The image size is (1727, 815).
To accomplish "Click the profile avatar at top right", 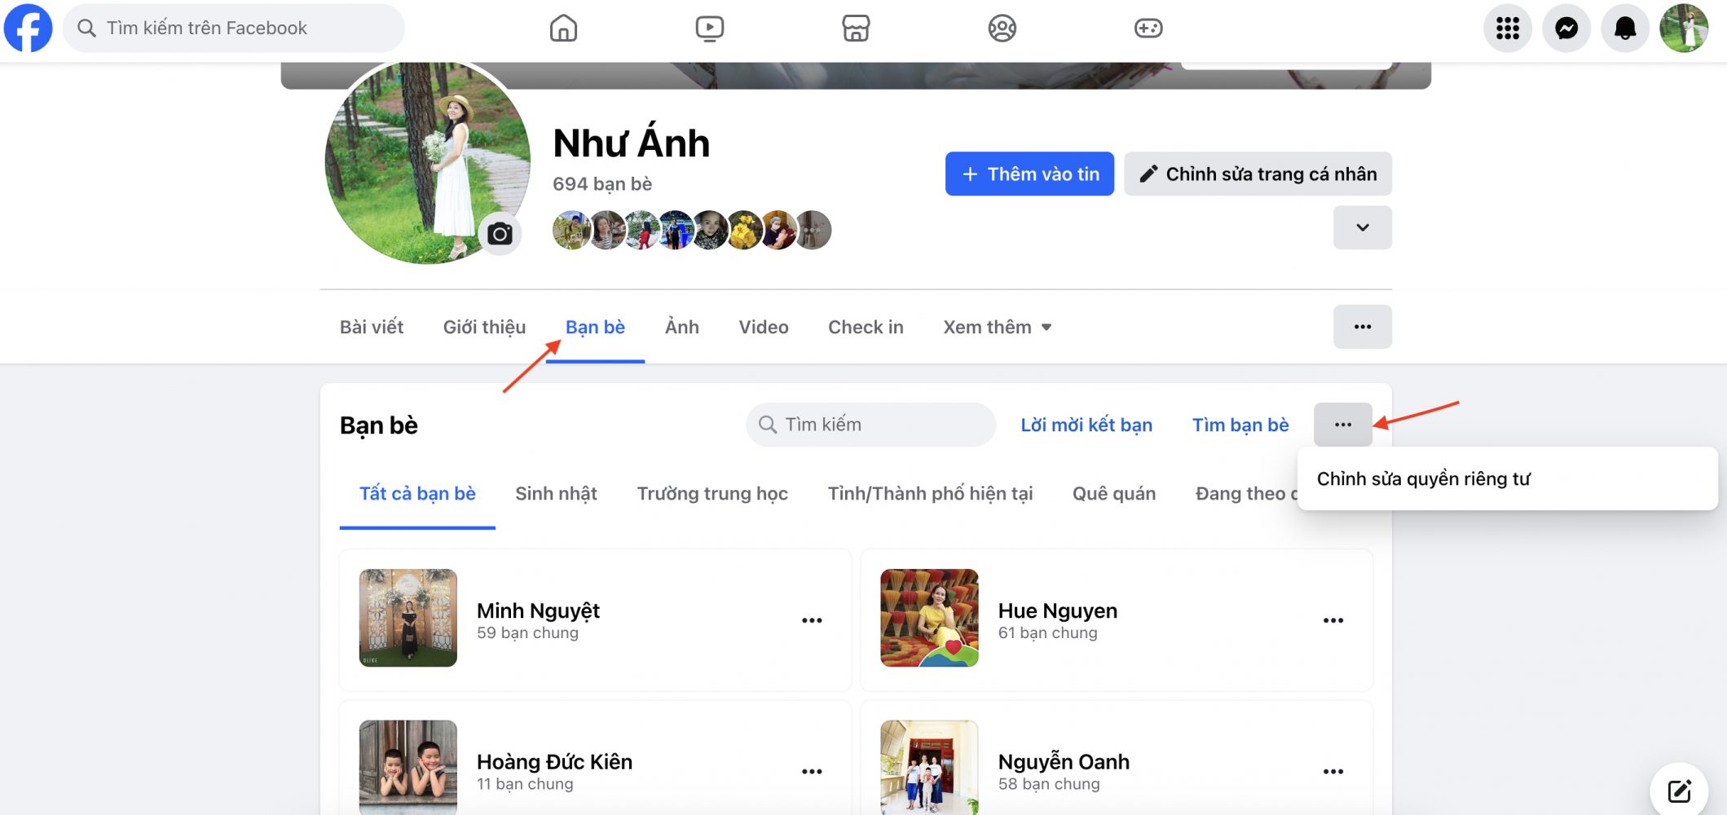I will point(1684,27).
